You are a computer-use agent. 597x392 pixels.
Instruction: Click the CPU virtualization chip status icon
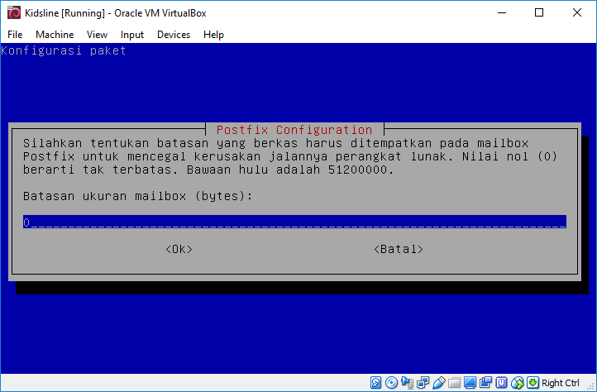click(x=501, y=382)
